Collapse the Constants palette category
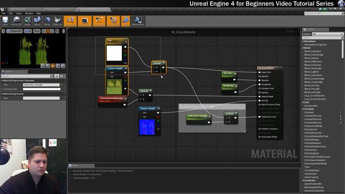 [303, 109]
